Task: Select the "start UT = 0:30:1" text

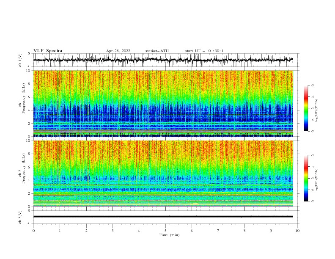Action: (204, 51)
